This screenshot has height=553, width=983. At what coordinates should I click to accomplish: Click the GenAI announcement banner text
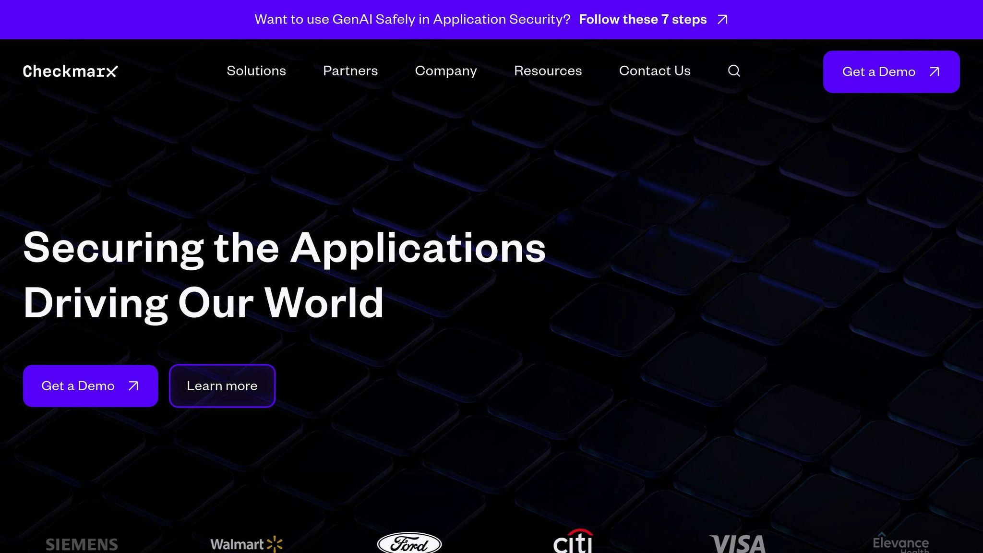412,20
